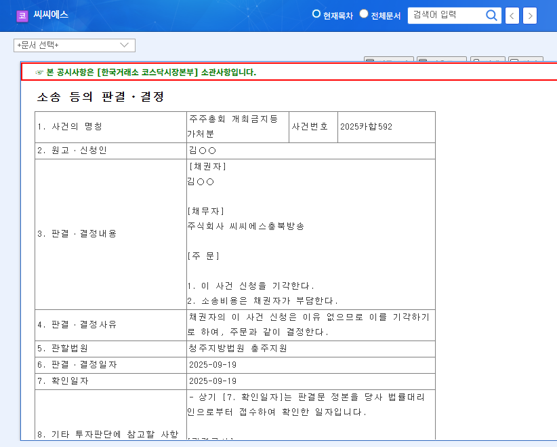Click 김○○ in the 원고ㆍ신청인 row

tap(203, 151)
